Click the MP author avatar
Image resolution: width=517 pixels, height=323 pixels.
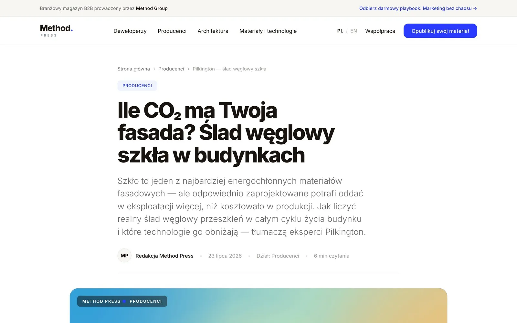pos(124,255)
